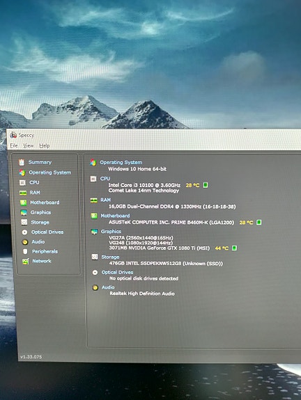Click the GPU temperature indicator icon
Viewport: 301px width, 400px height.
(x=234, y=248)
